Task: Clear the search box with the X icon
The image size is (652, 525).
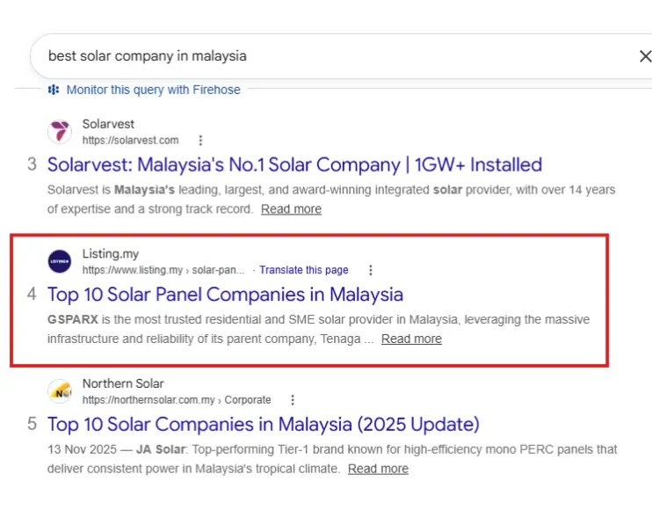Action: pos(645,56)
